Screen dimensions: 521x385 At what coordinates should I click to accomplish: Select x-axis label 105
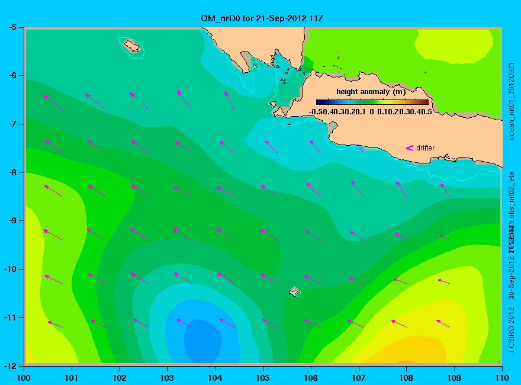point(263,378)
